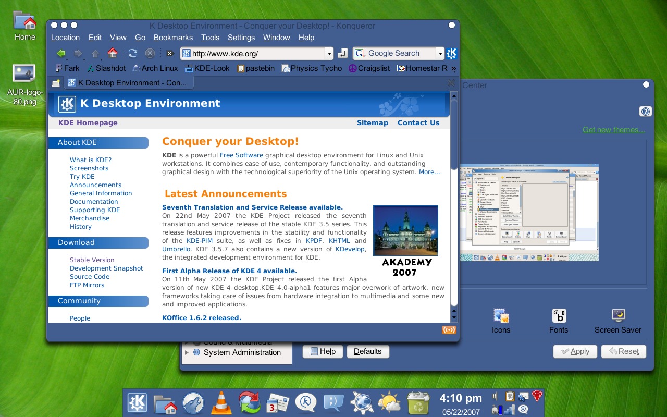Launch VLC cone icon in the panel
The image size is (667, 417).
[221, 403]
